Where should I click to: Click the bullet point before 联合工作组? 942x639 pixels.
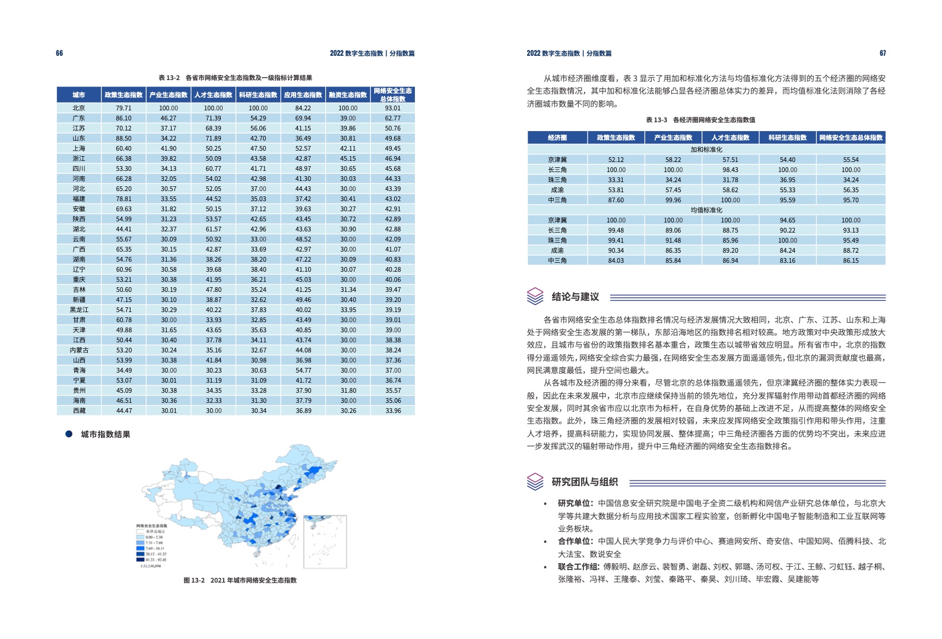(x=545, y=567)
